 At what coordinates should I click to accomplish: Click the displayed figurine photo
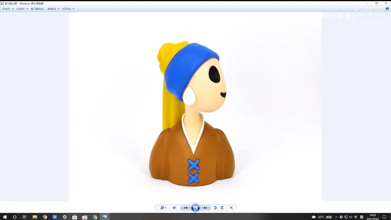[195, 106]
